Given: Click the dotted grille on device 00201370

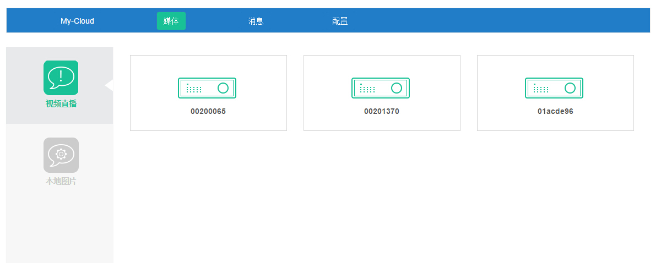Looking at the screenshot, I should (367, 89).
